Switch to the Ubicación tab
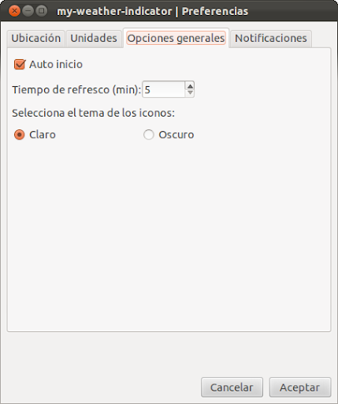Screen dimensions: 338x404 (36, 39)
